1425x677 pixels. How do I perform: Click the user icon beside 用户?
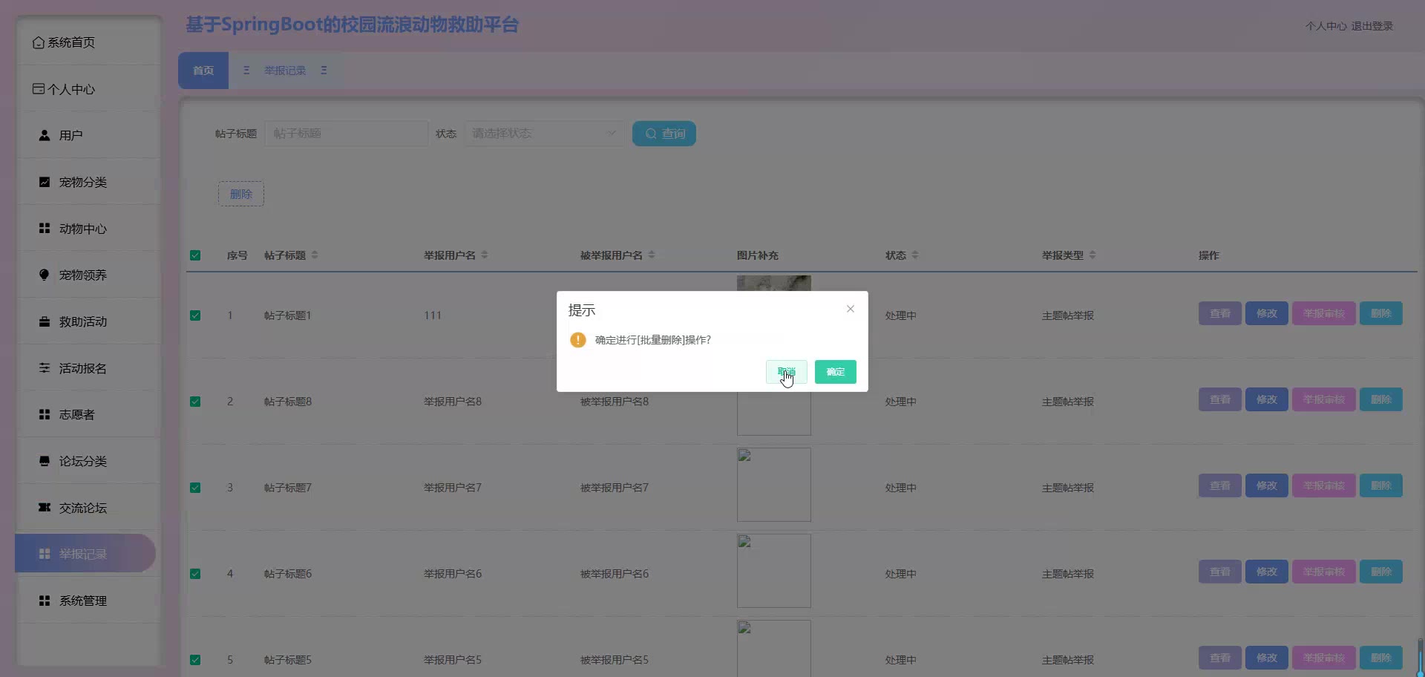[45, 135]
